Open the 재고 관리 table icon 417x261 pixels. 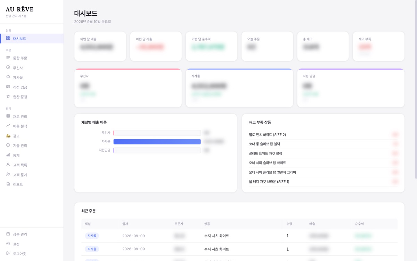(x=8, y=116)
